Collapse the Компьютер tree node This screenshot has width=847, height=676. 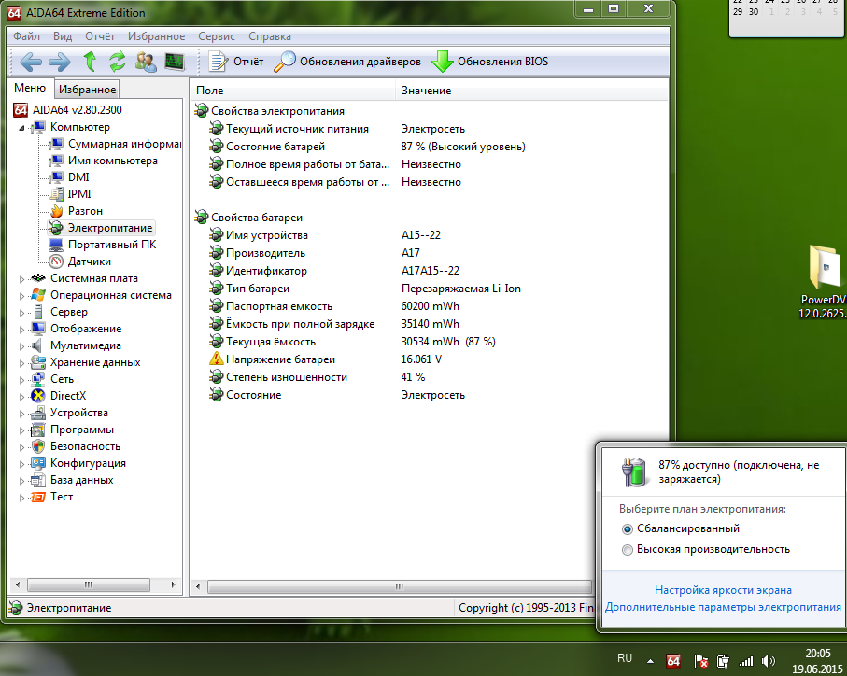click(x=22, y=127)
